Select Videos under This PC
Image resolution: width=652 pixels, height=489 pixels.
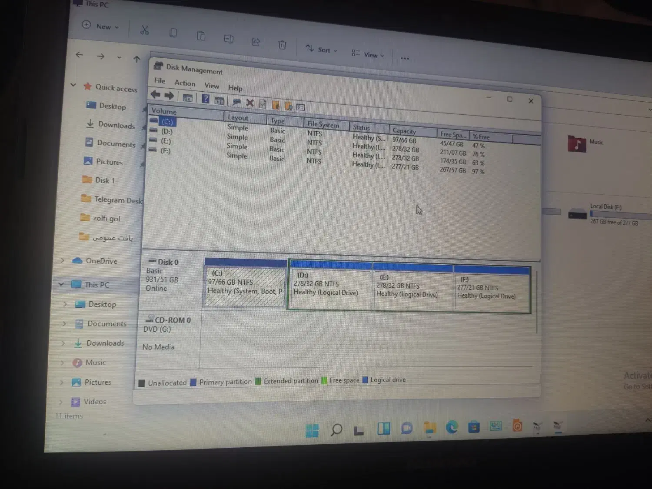coord(89,402)
